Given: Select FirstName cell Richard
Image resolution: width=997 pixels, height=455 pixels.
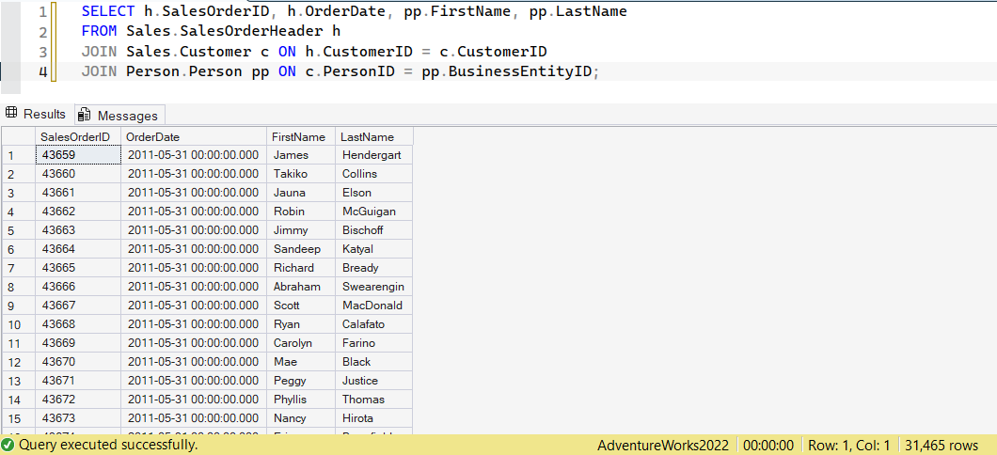Looking at the screenshot, I should (x=301, y=268).
